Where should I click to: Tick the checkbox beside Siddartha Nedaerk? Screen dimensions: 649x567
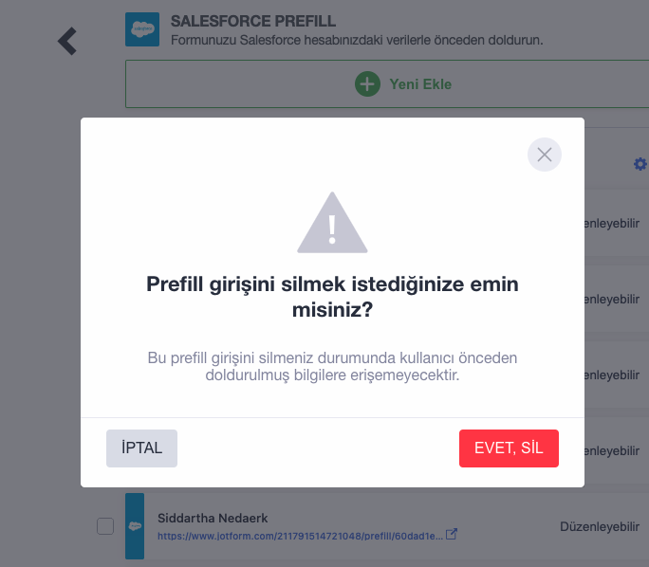click(105, 526)
